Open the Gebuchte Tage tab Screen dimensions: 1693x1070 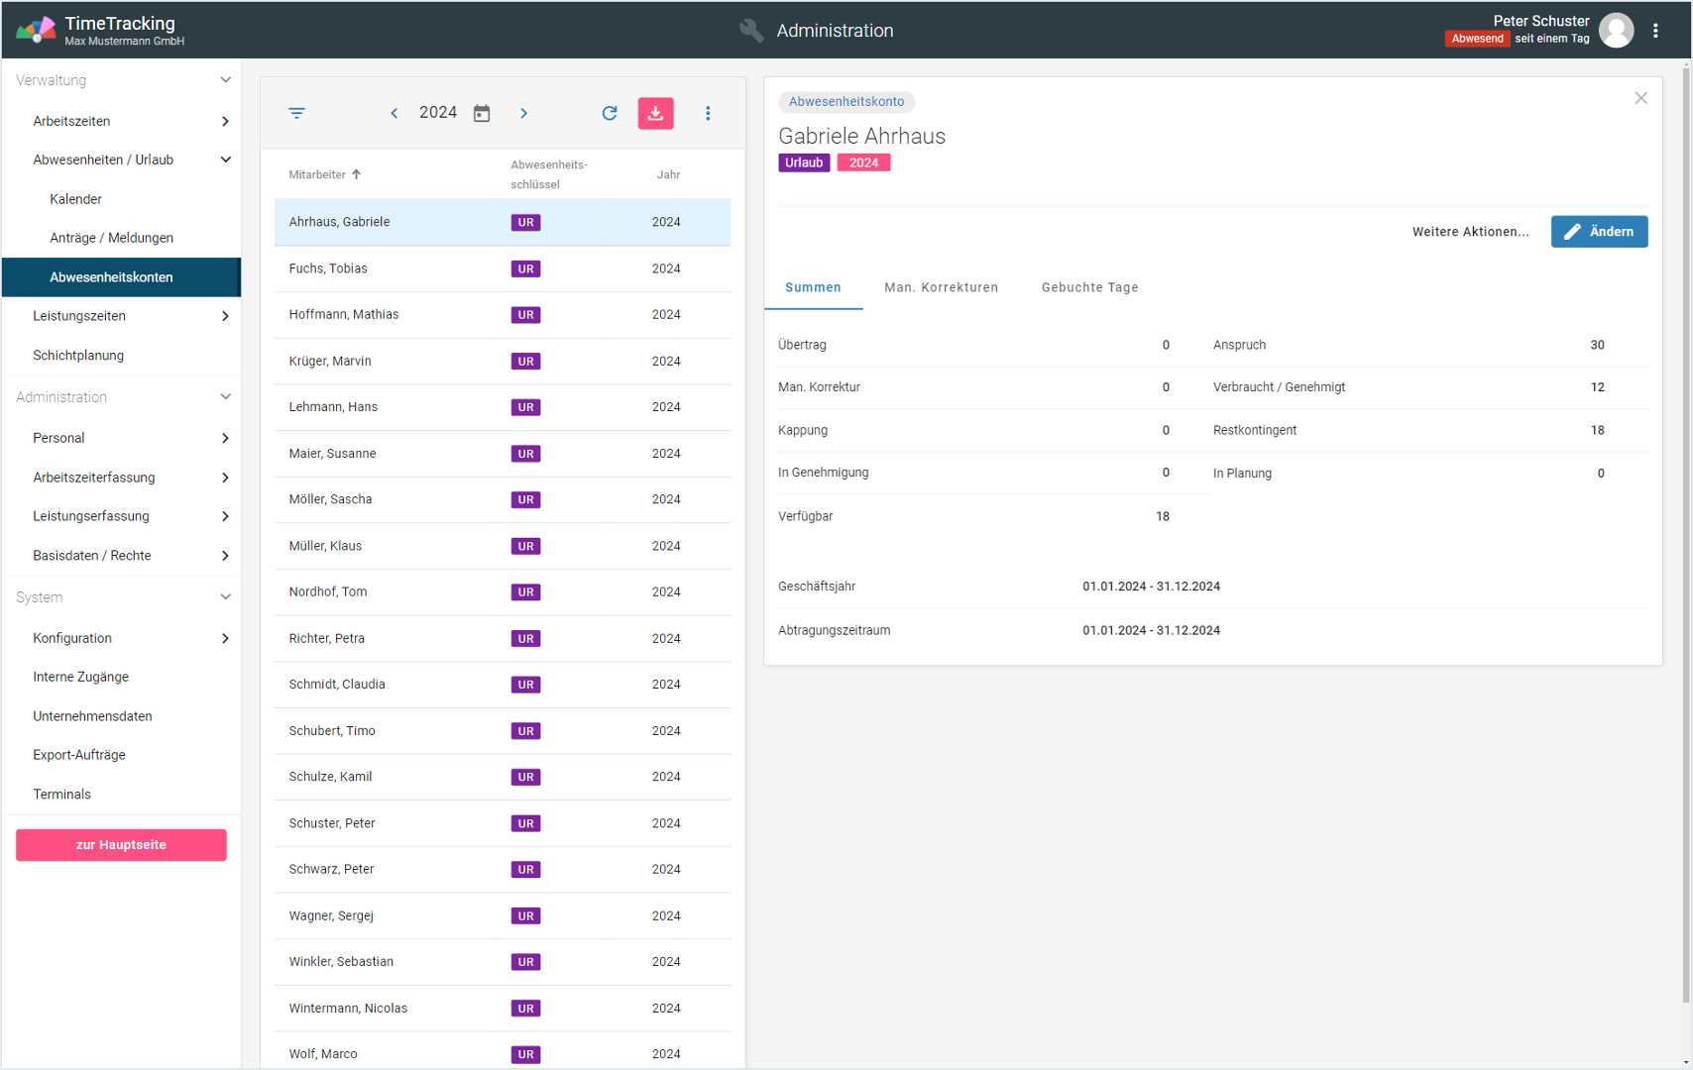point(1089,287)
